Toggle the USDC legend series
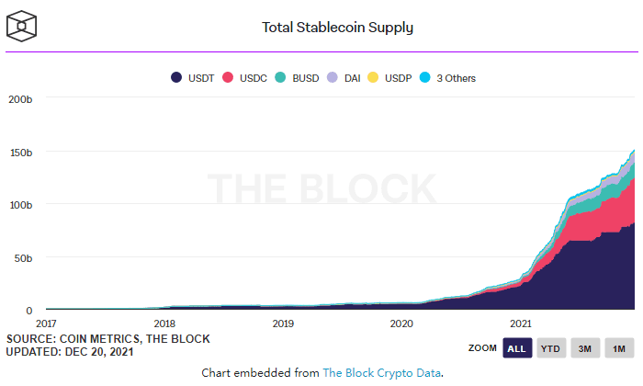Image resolution: width=643 pixels, height=386 pixels. (x=245, y=78)
